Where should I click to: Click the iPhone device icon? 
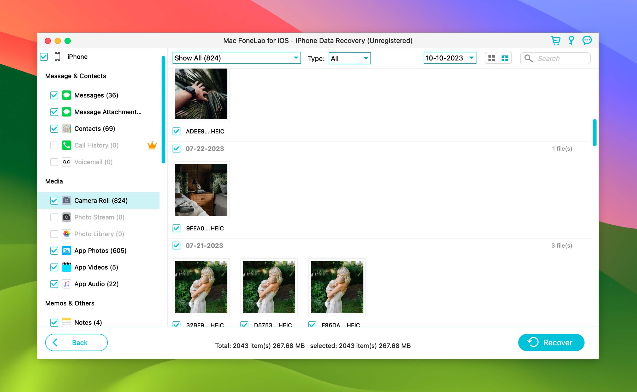coord(57,57)
